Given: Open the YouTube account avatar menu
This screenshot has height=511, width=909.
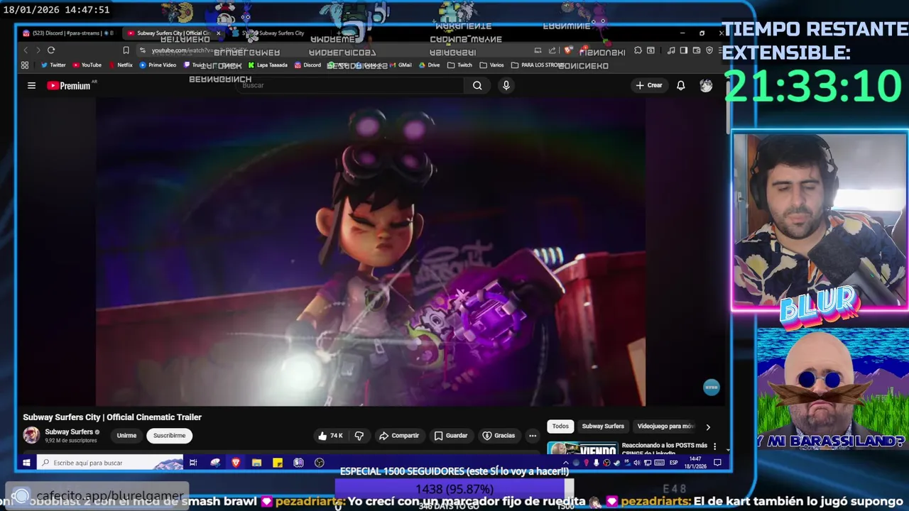Looking at the screenshot, I should 706,85.
